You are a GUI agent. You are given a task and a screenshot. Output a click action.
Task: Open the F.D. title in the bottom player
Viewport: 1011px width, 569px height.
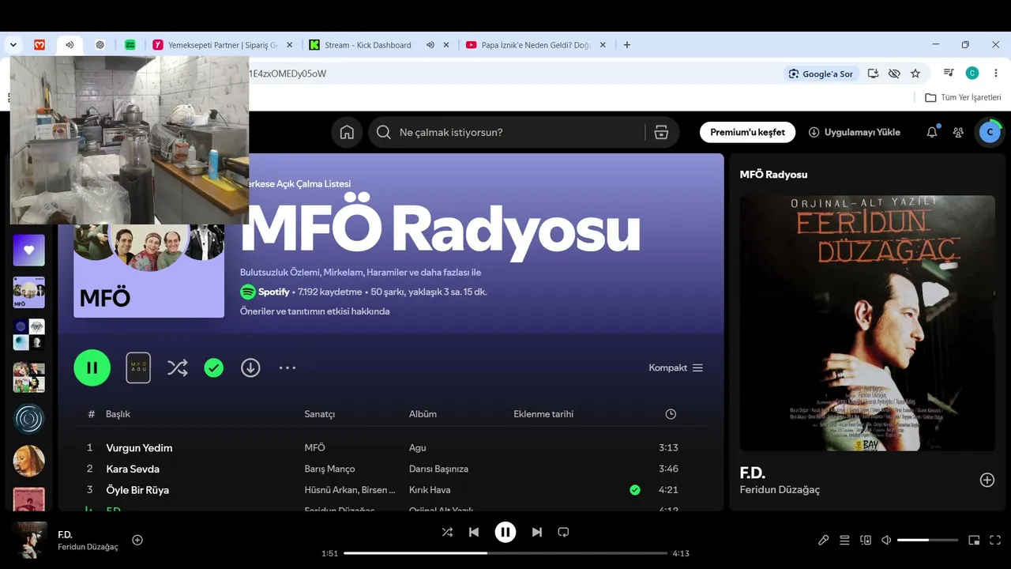65,534
